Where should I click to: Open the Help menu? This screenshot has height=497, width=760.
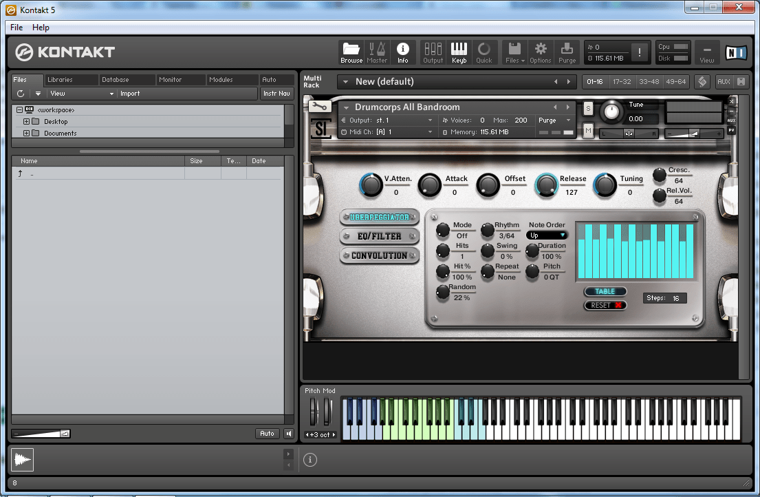[x=41, y=28]
